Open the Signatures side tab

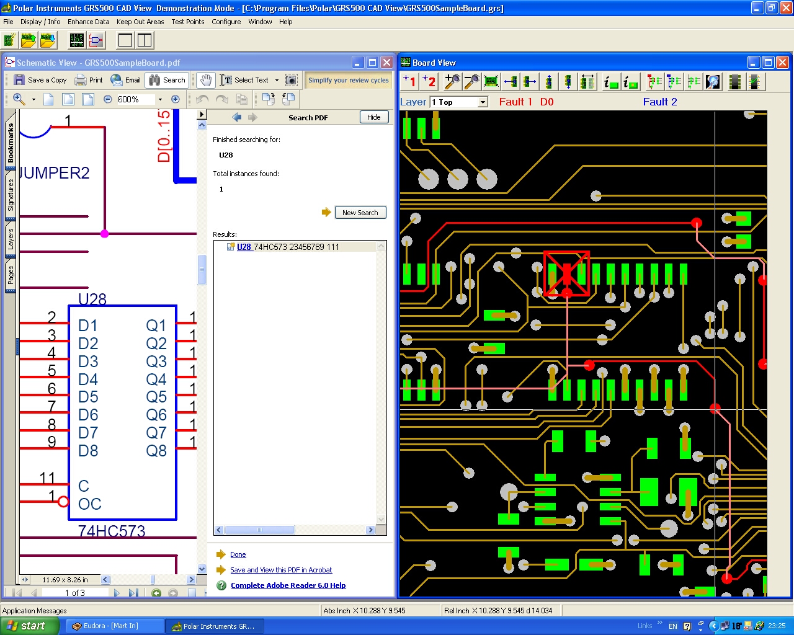10,195
